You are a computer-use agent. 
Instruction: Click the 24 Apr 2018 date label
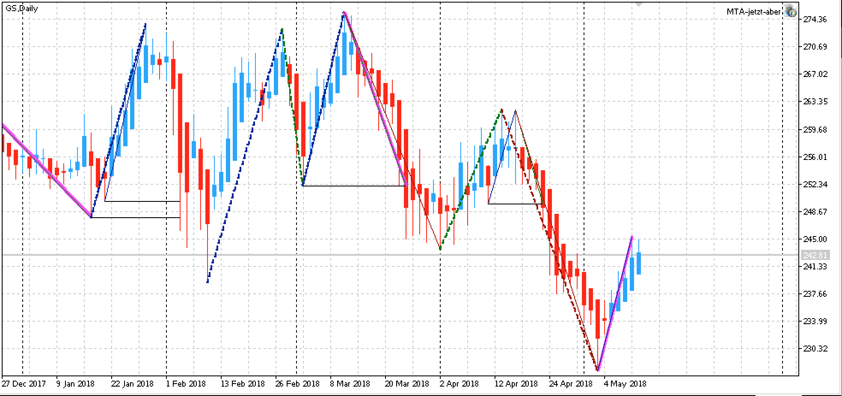coord(571,384)
